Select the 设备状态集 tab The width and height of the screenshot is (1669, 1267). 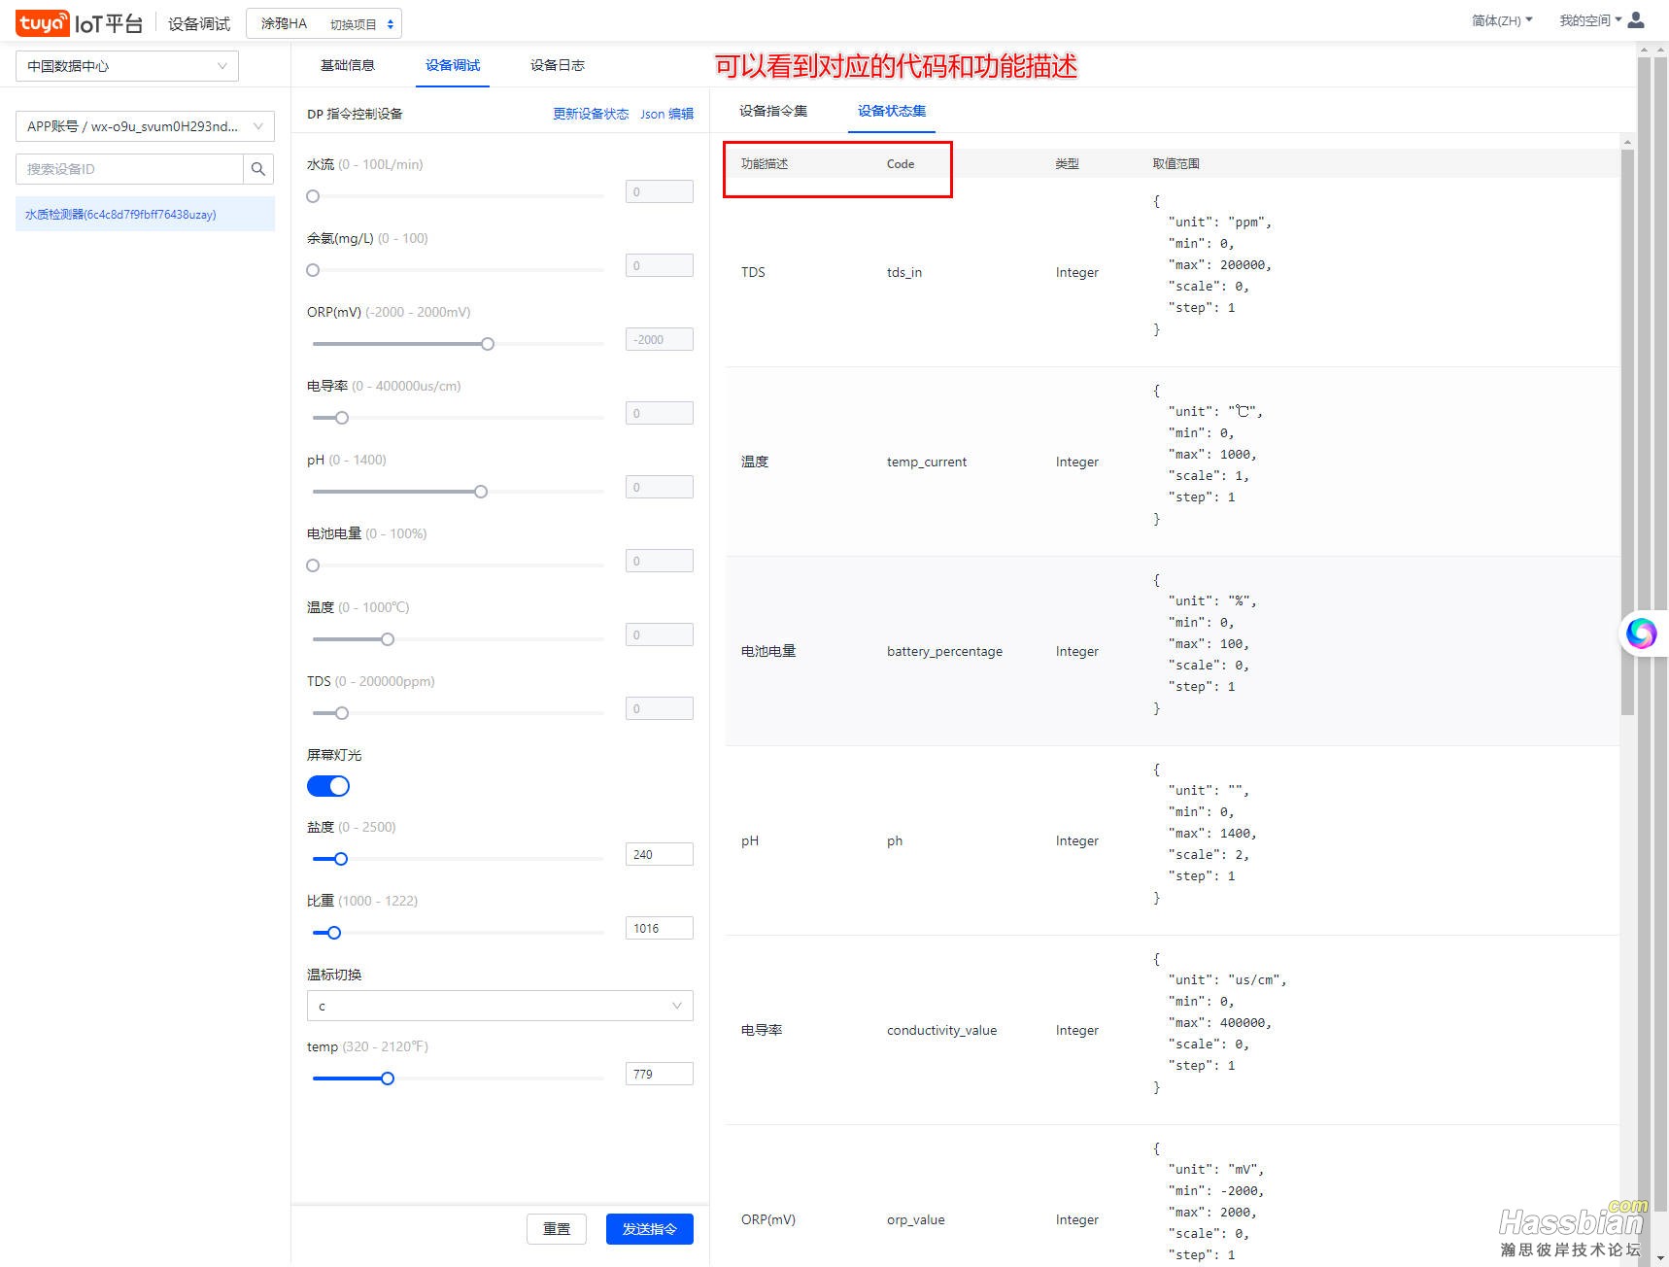coord(892,111)
